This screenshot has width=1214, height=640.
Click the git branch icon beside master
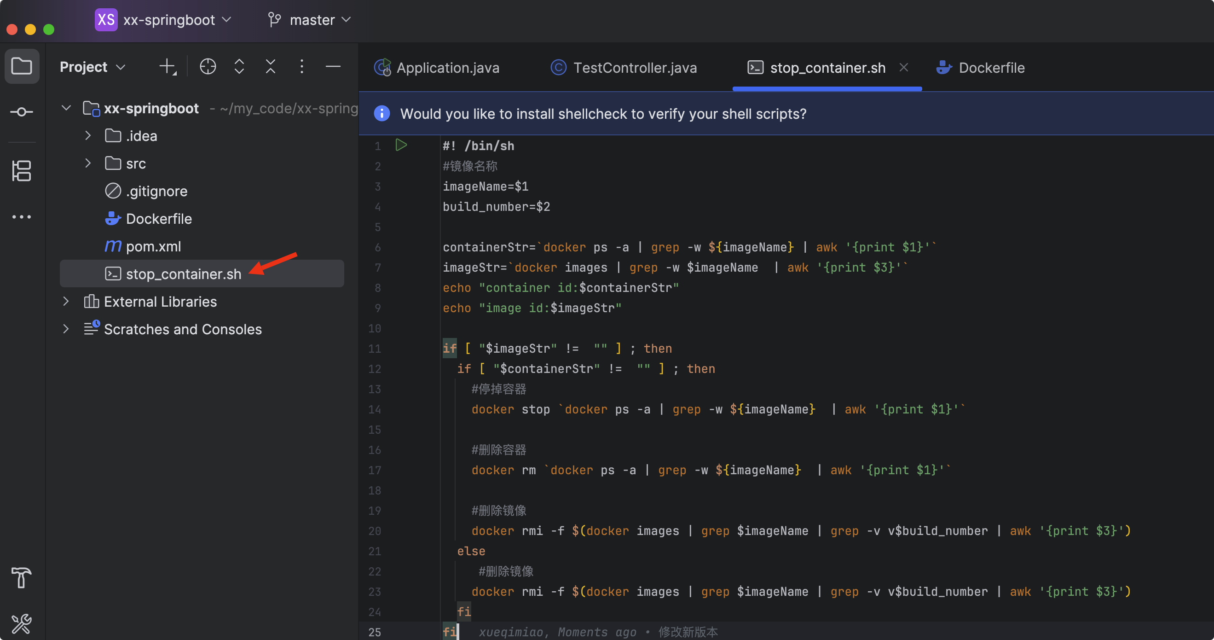click(x=274, y=19)
